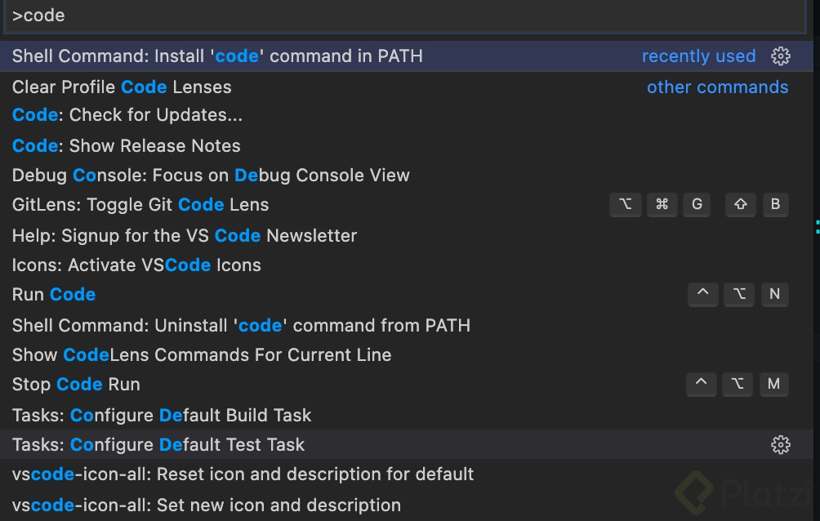Click the Control key badge beside Stop Code Run
Image resolution: width=820 pixels, height=521 pixels.
(702, 385)
